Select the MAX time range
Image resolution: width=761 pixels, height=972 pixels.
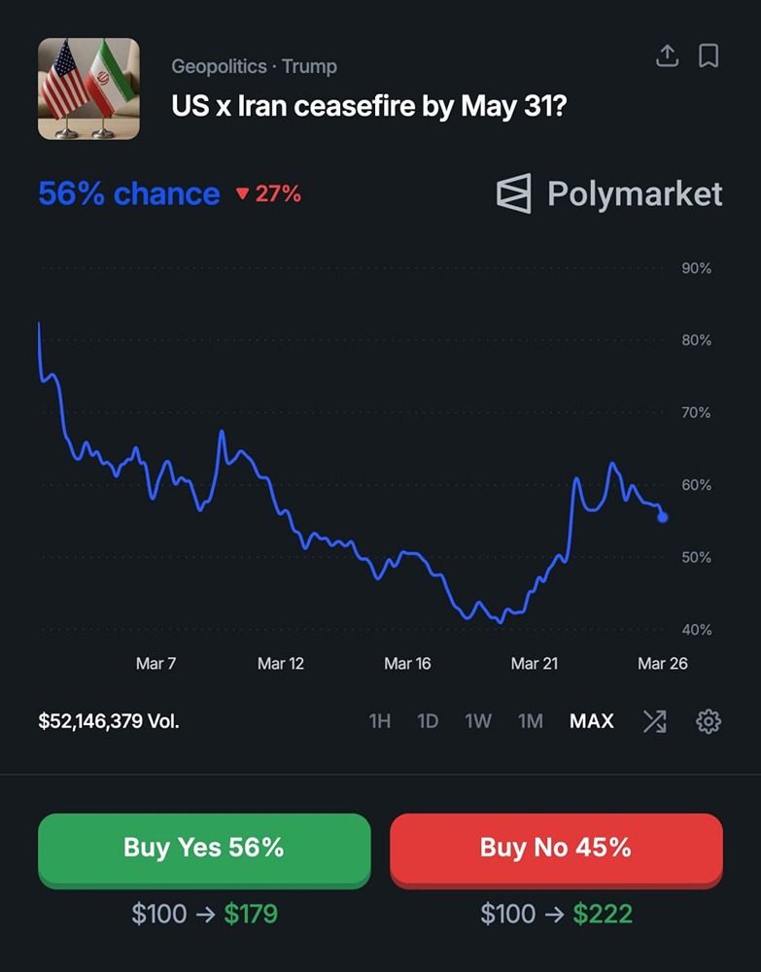(592, 721)
